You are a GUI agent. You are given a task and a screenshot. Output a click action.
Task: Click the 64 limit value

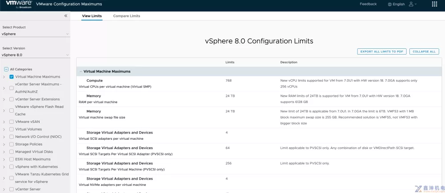point(227,148)
